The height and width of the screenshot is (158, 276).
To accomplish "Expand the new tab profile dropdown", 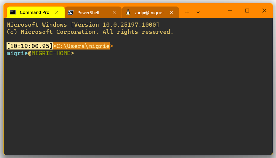I will coord(198,12).
